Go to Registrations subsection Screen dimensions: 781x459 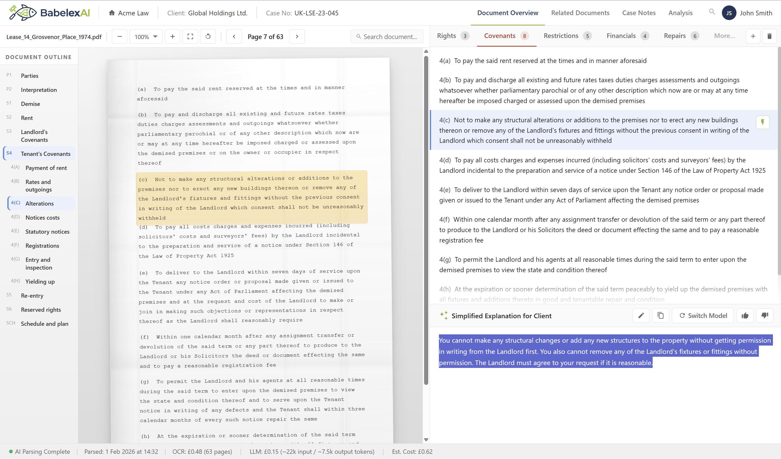click(x=42, y=245)
